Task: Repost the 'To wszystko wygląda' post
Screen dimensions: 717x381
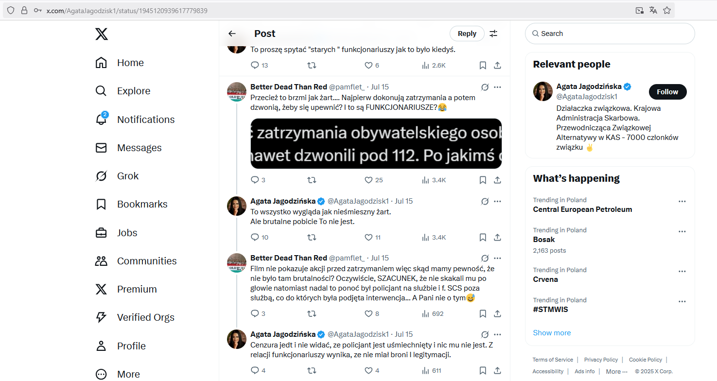Action: 312,237
